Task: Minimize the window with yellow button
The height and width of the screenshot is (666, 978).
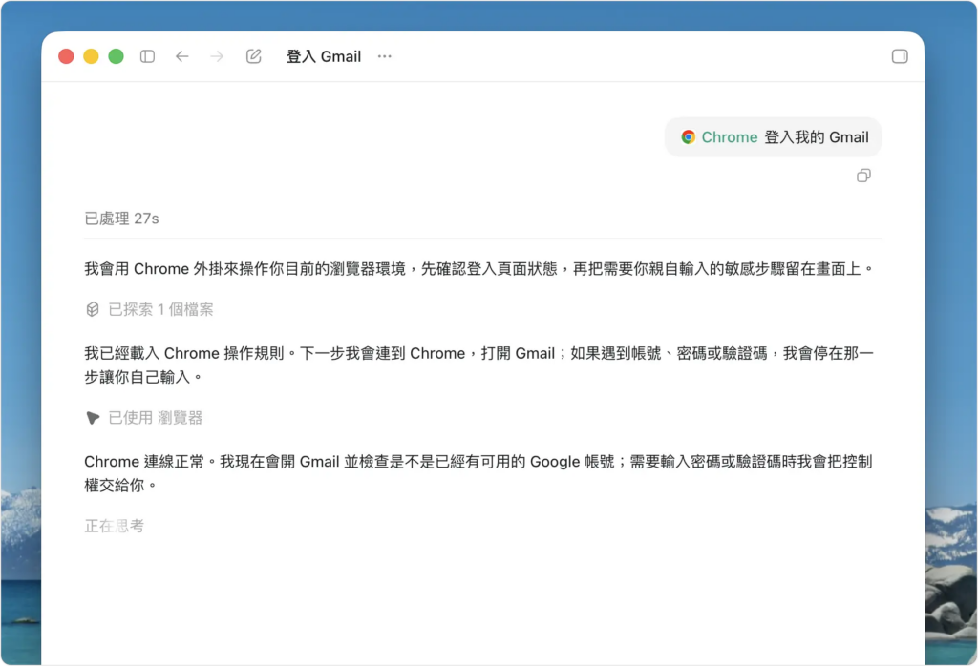Action: [x=91, y=56]
